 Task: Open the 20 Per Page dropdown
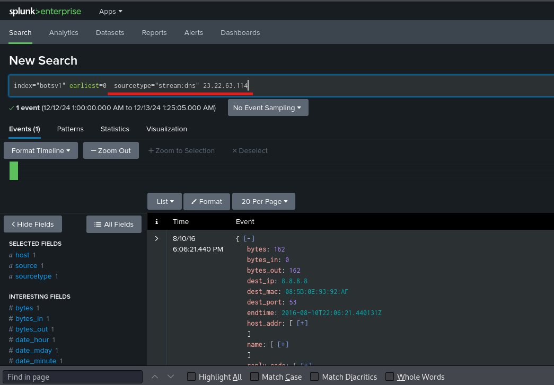pyautogui.click(x=263, y=201)
